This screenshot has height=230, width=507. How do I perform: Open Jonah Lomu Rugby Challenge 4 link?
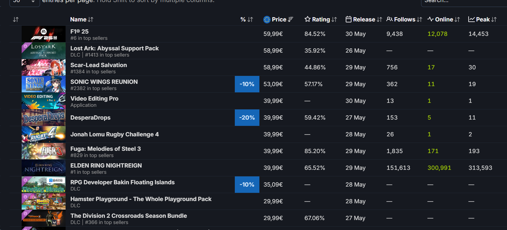pyautogui.click(x=114, y=134)
